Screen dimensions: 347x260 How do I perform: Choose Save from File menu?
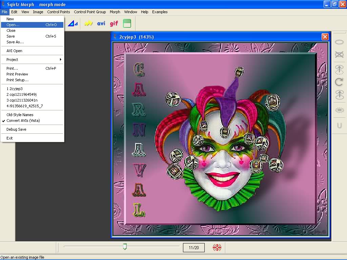[x=32, y=36]
